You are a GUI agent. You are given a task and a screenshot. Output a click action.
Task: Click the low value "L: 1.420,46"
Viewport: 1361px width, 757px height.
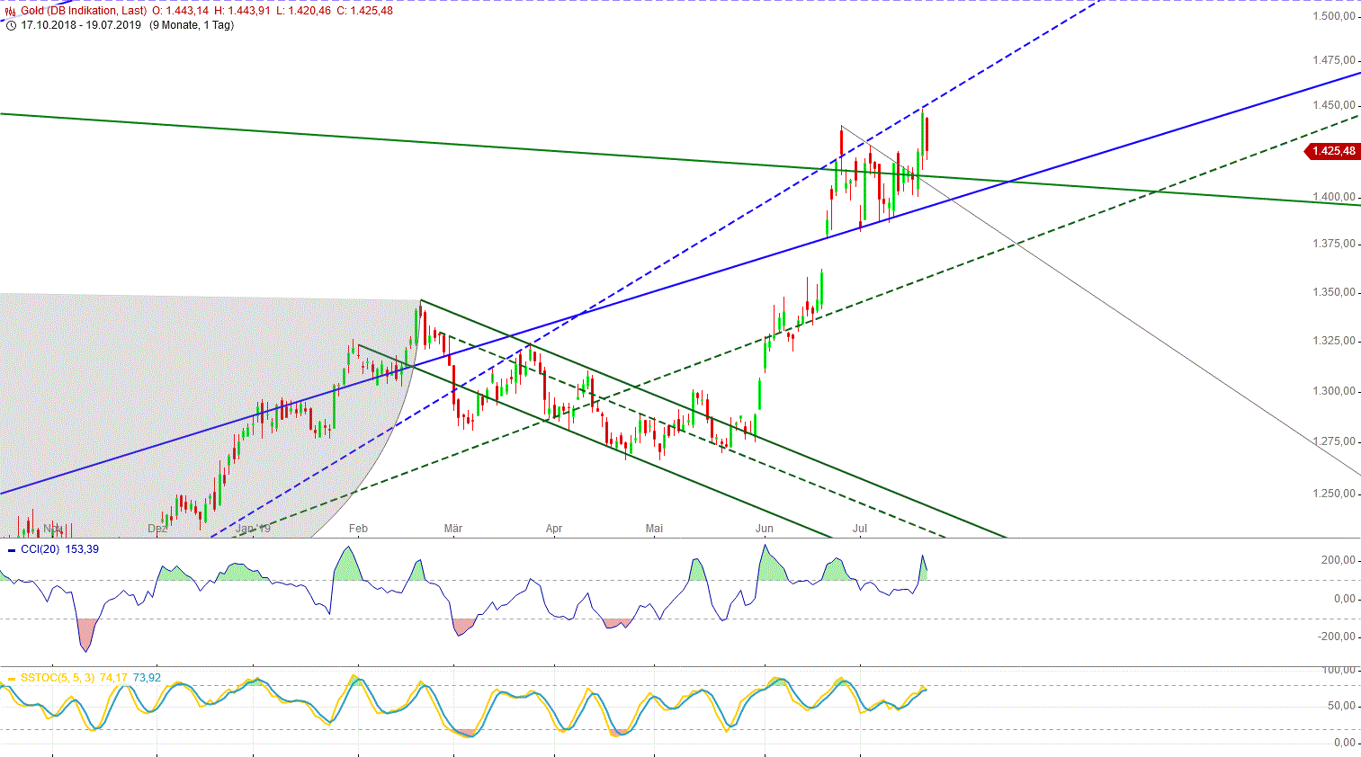[303, 11]
